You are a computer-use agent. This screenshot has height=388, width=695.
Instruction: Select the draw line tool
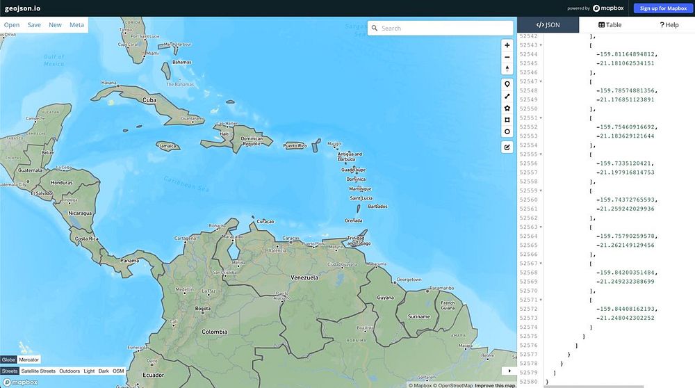(x=507, y=96)
